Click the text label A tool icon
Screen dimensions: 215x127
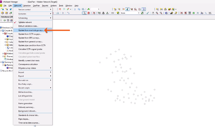107,13
